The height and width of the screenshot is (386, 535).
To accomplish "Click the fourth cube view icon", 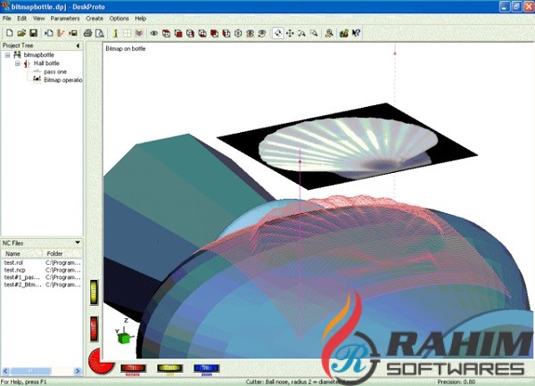I will tap(202, 33).
